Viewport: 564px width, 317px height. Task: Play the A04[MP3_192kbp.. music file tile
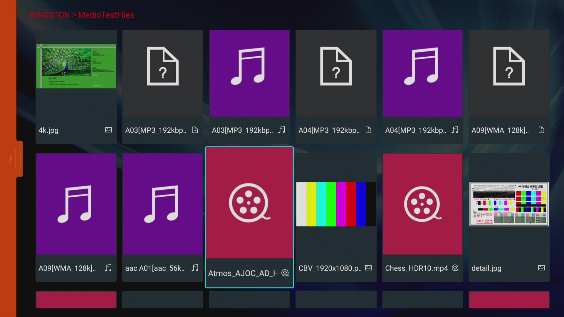pyautogui.click(x=423, y=73)
